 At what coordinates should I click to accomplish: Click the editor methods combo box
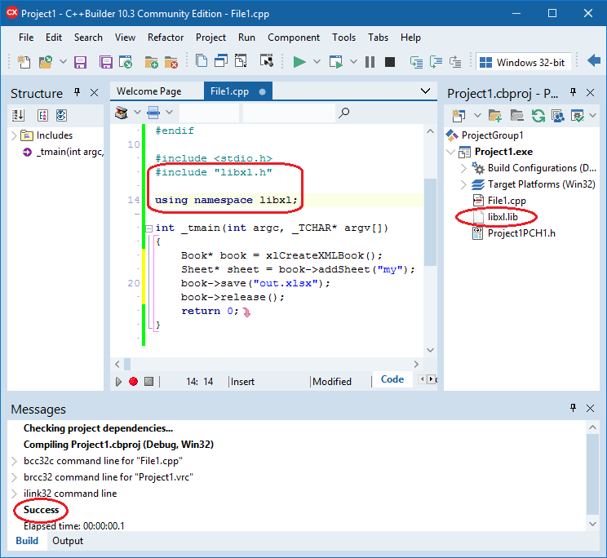click(x=289, y=113)
